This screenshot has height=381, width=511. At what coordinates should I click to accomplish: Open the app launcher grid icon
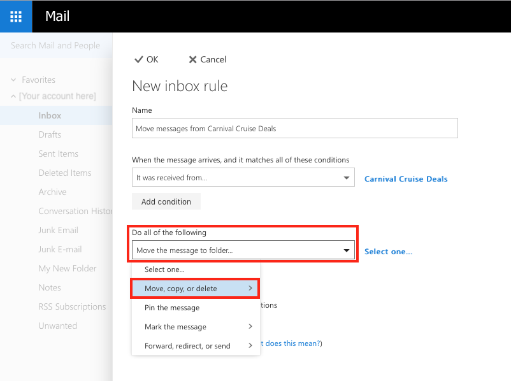point(16,17)
